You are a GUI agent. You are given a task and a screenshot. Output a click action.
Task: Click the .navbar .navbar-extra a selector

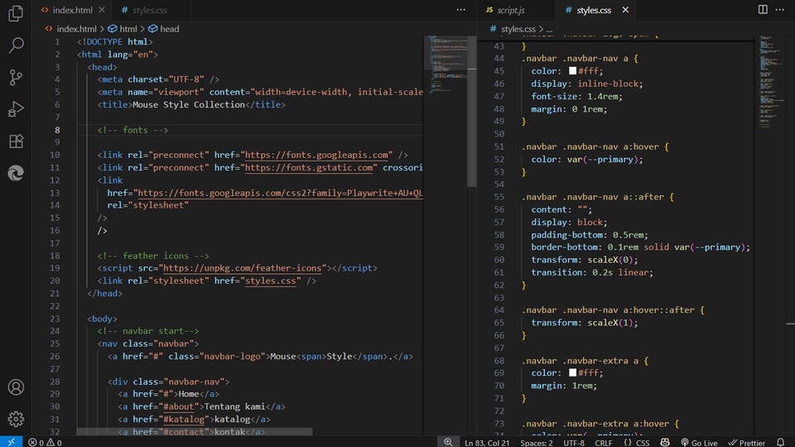(580, 361)
